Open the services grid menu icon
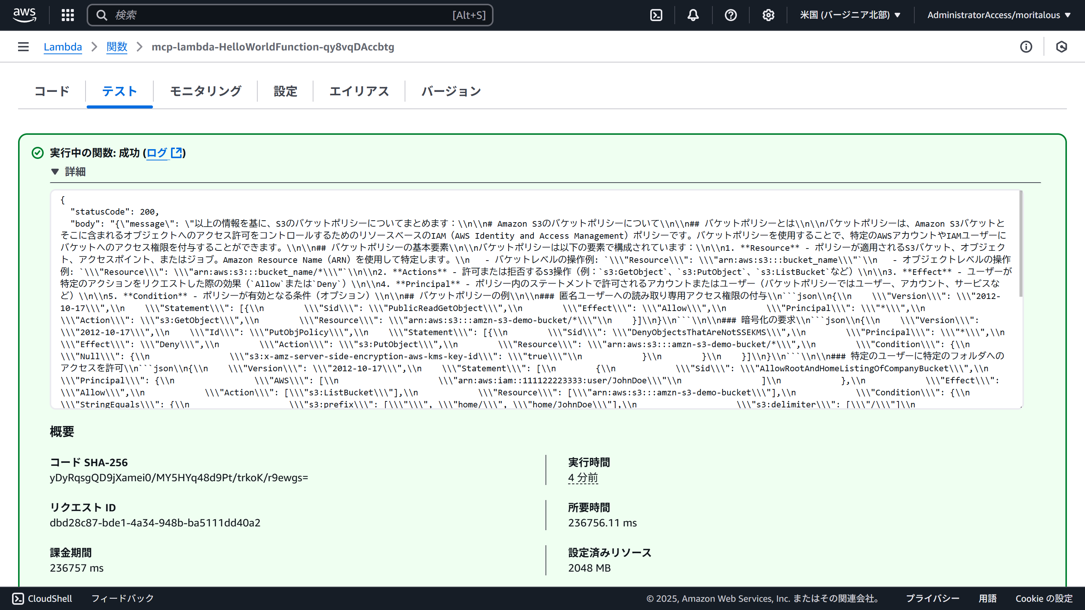Viewport: 1085px width, 610px height. pos(68,15)
